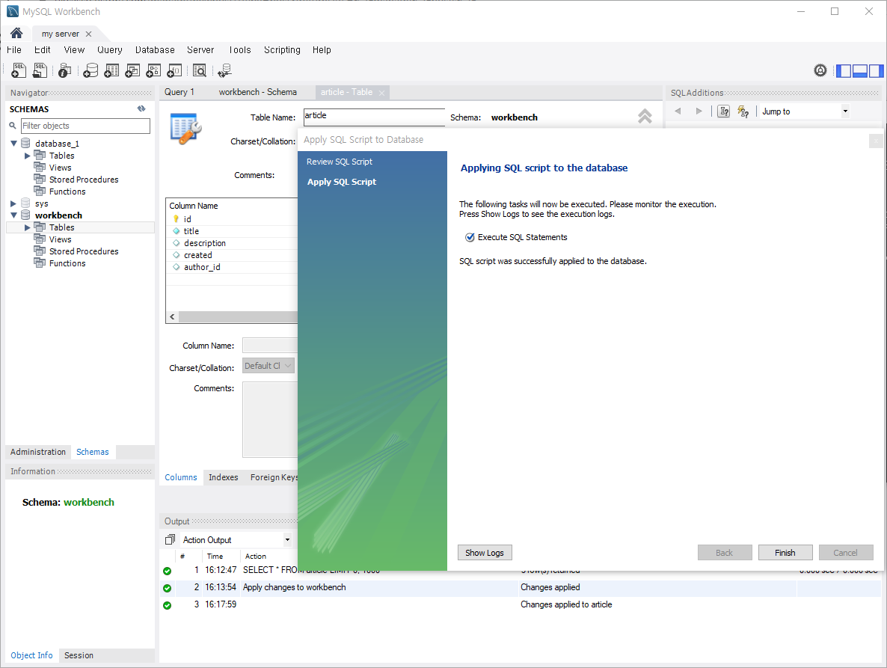This screenshot has width=887, height=668.
Task: Select the workbench schema database icon
Action: click(x=25, y=215)
